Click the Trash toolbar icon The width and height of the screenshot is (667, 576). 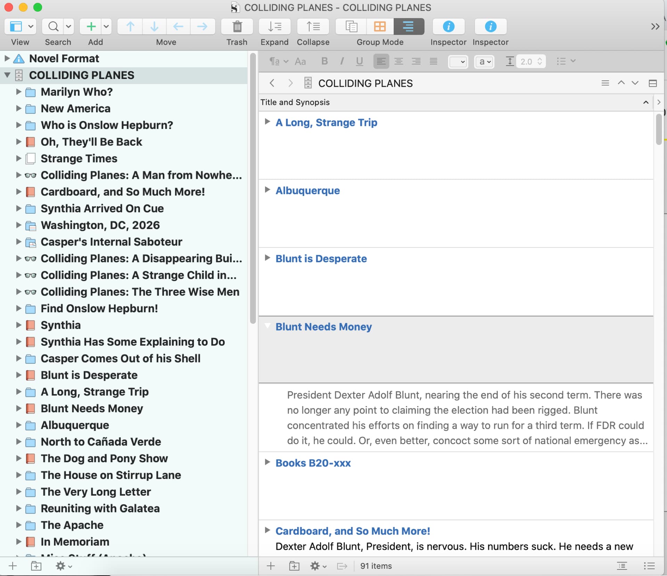pyautogui.click(x=237, y=26)
